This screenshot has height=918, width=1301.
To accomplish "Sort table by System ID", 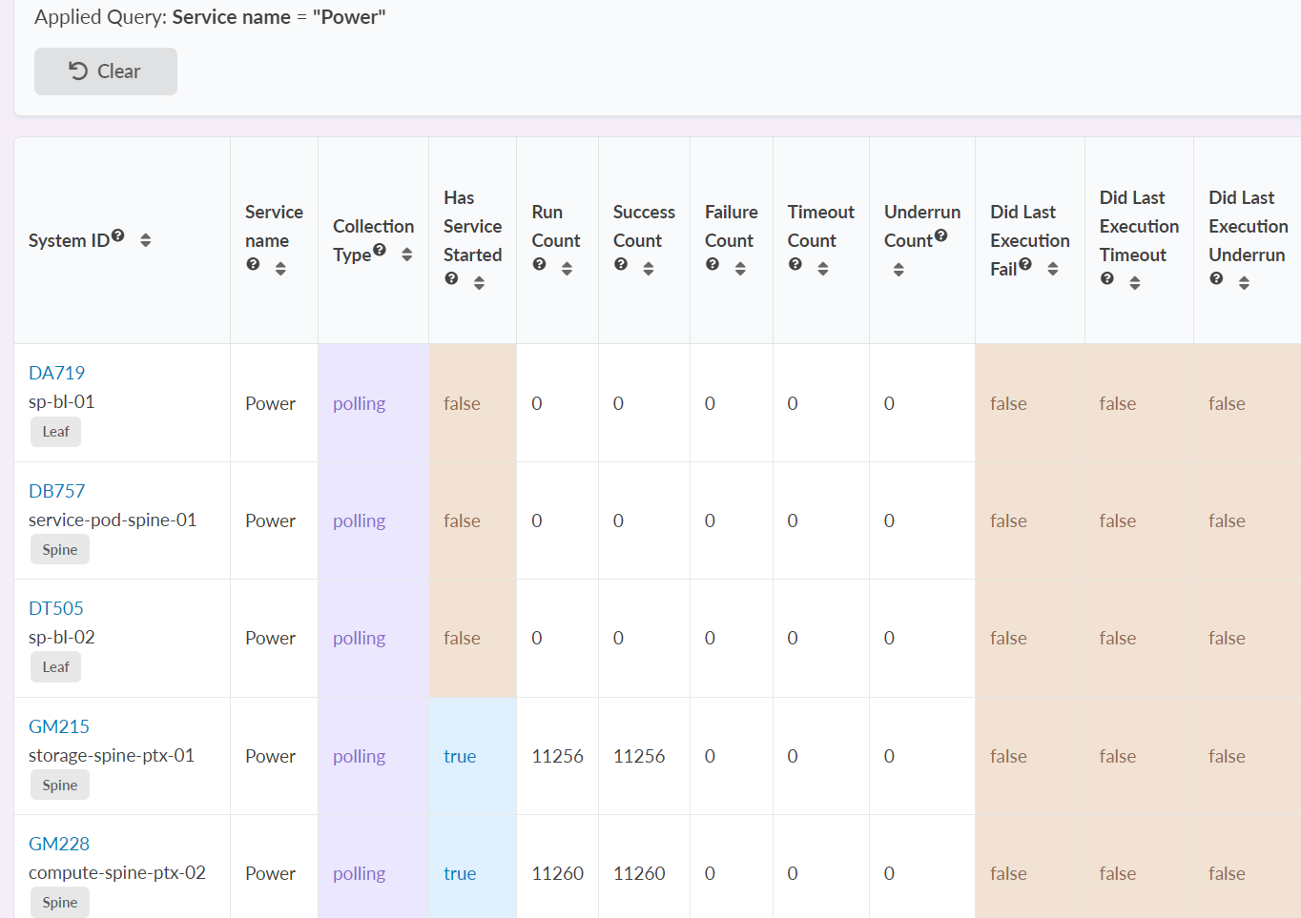I will tap(146, 240).
